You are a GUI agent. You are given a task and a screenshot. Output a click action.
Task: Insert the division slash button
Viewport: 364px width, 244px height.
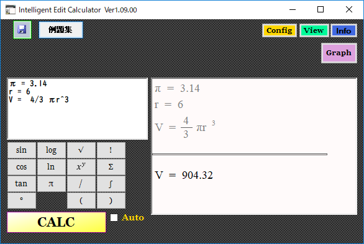81,184
